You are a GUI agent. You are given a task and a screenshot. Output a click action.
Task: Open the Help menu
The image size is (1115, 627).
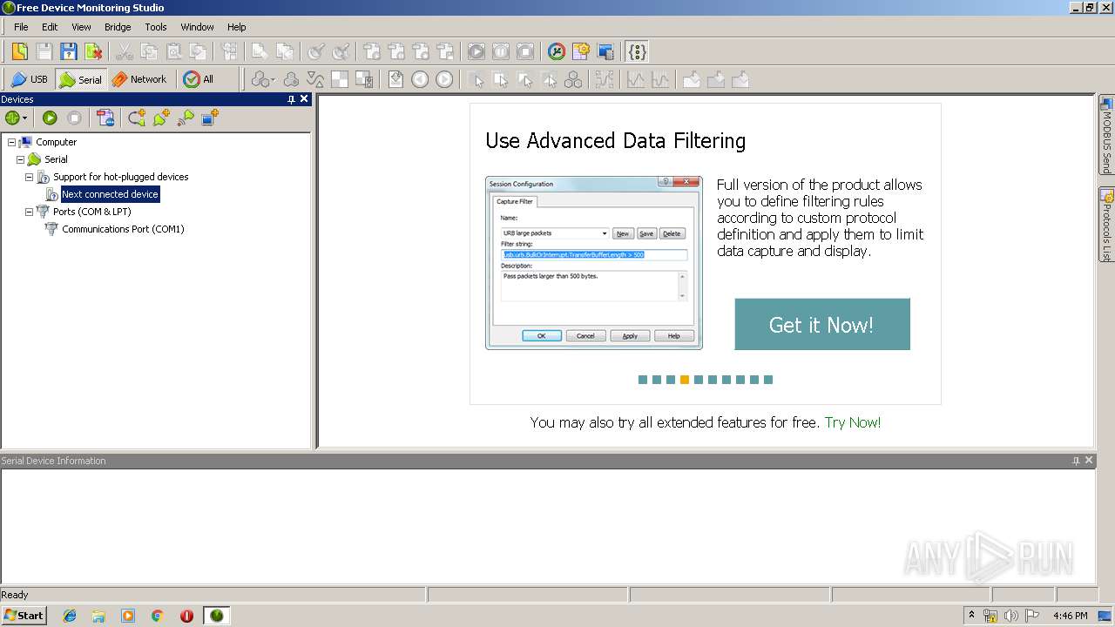click(236, 27)
